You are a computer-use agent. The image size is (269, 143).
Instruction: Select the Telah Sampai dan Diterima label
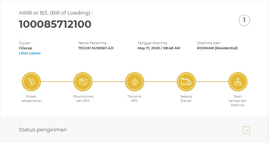[238, 101]
